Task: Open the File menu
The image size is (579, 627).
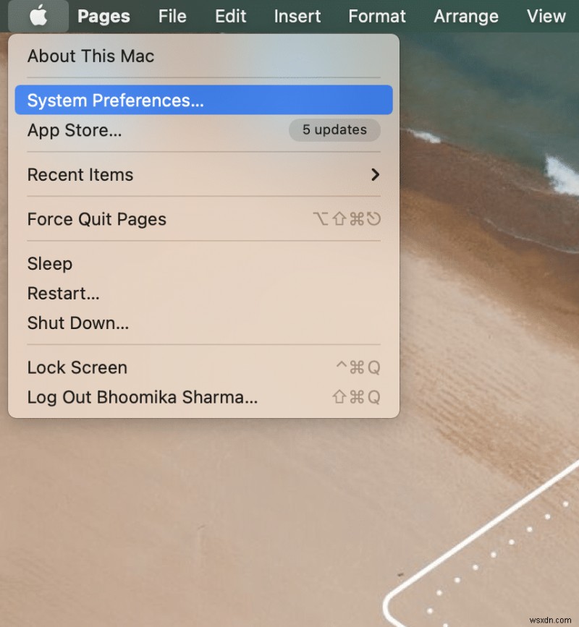Action: [172, 16]
